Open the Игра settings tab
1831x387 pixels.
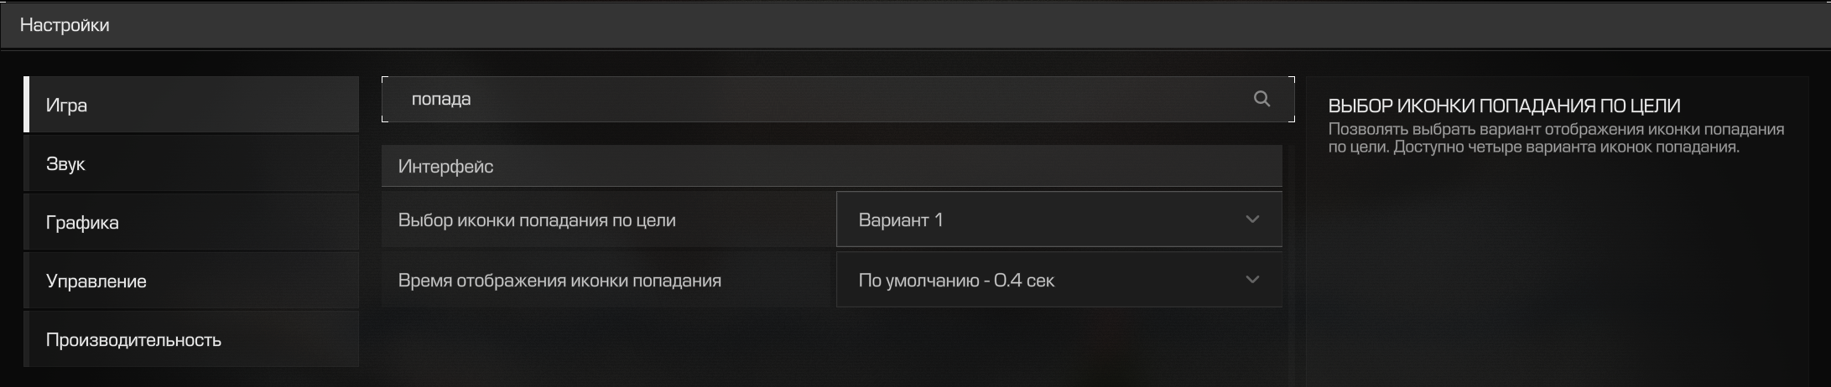(x=192, y=105)
